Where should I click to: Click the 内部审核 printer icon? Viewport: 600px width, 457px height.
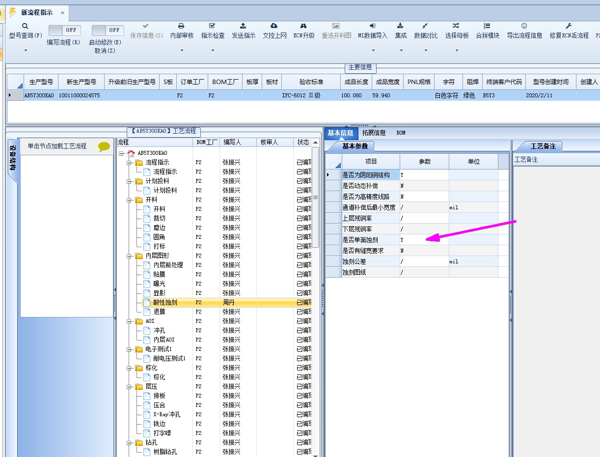(181, 26)
